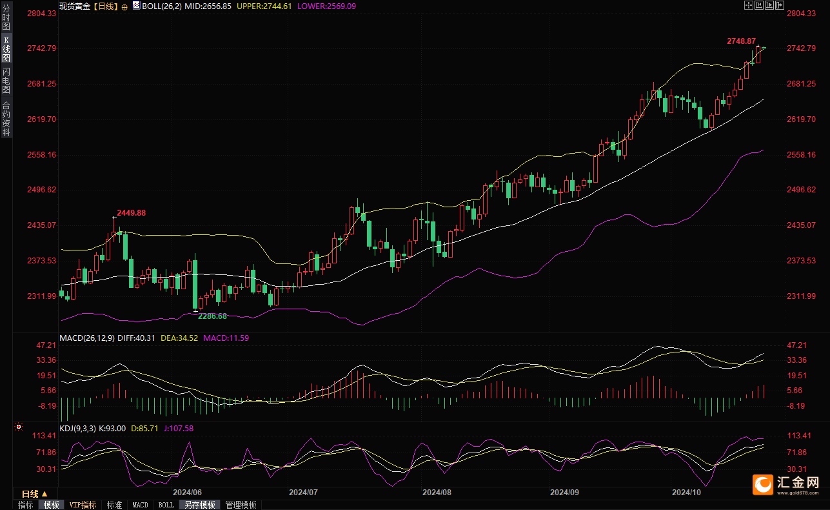The width and height of the screenshot is (830, 510).
Task: Click the crosshair cursor icon at top right
Action: click(x=749, y=5)
